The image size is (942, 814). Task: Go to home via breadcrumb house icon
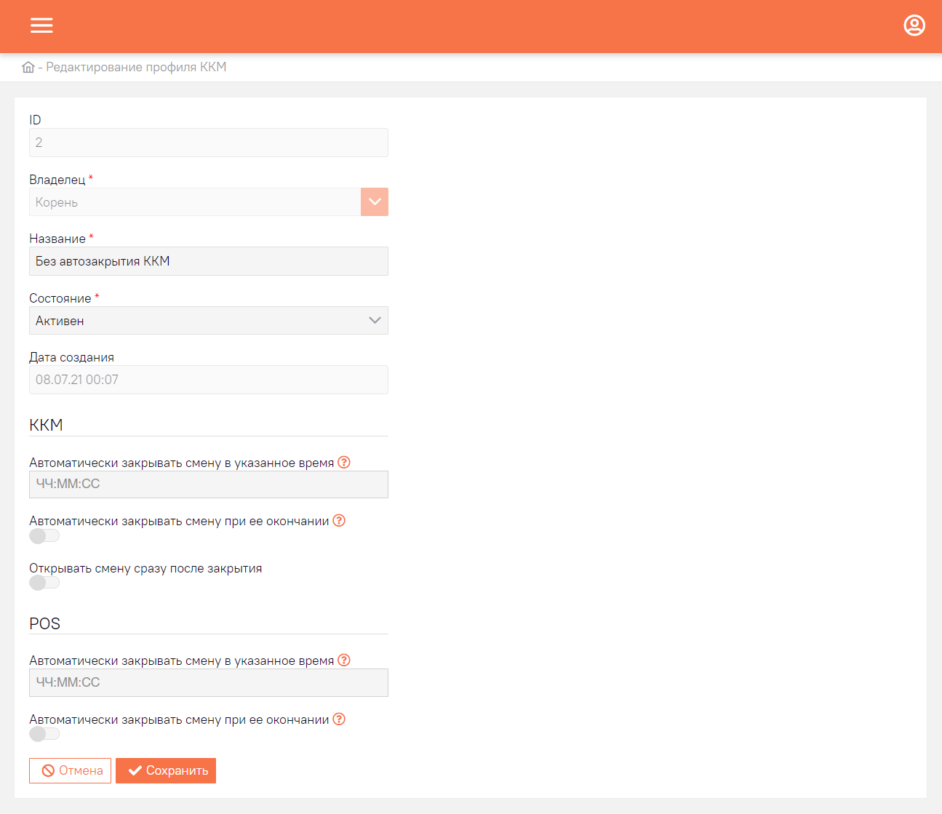[x=28, y=67]
